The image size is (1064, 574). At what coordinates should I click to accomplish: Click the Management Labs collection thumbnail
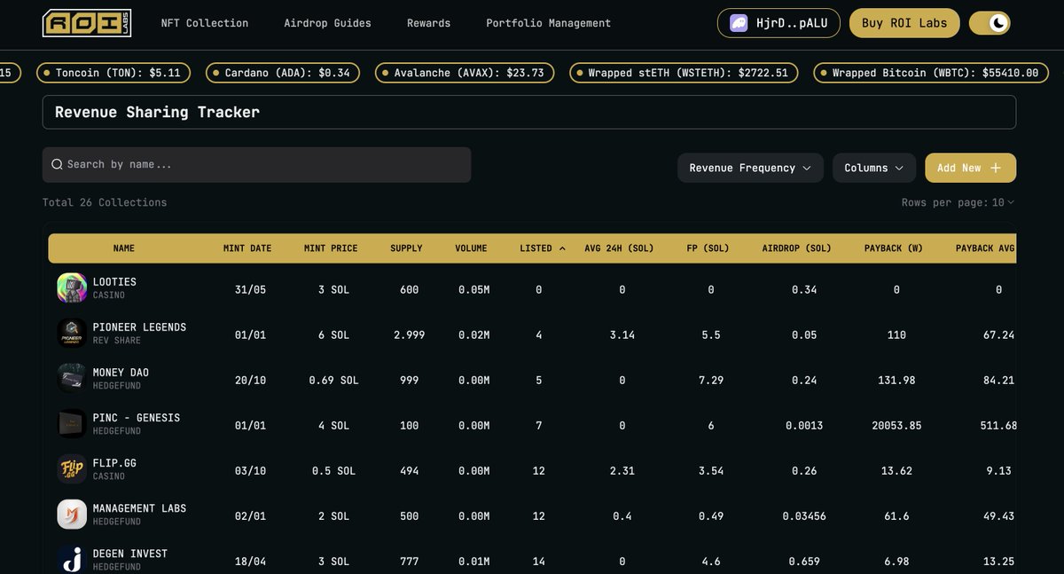[x=72, y=514]
